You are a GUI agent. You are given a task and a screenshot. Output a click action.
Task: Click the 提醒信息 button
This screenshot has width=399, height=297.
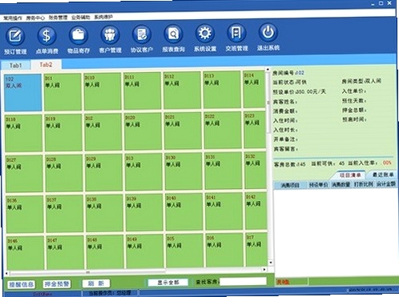[x=22, y=284]
